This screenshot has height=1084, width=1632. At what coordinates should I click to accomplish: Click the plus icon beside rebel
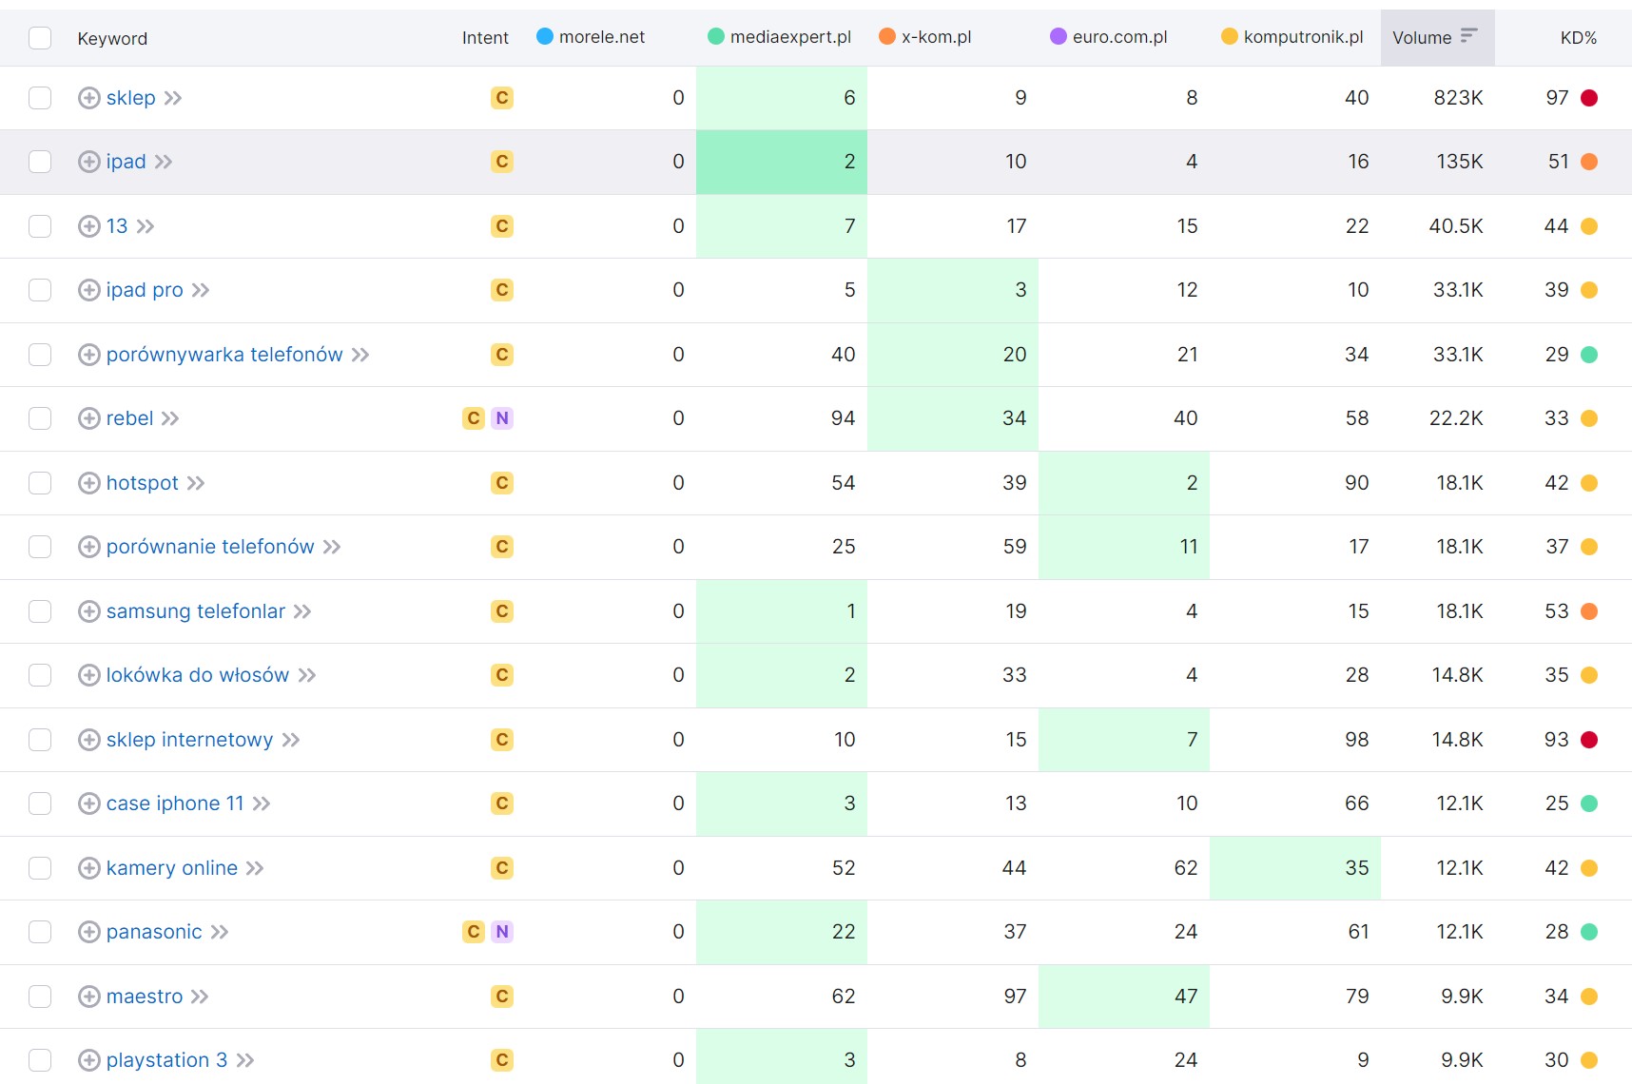click(x=88, y=418)
